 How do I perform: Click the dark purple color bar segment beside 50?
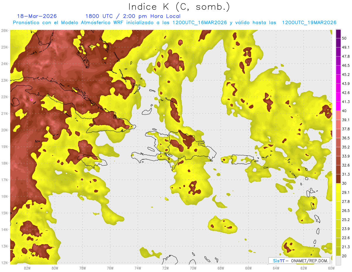(338, 34)
